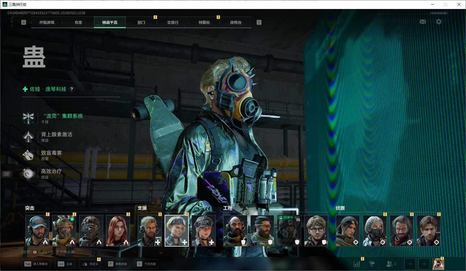Click the empty squad slot beside friends icon
This screenshot has height=271, width=466.
click(410, 264)
